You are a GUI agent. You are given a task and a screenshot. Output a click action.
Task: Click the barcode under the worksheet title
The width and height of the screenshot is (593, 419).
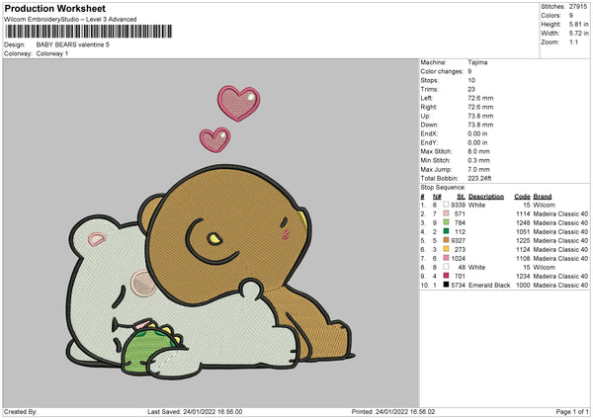click(89, 32)
